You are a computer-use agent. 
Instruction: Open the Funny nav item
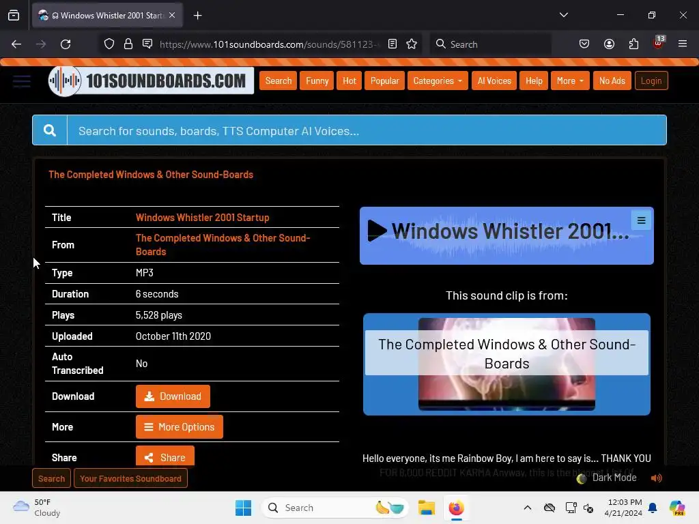click(x=317, y=81)
